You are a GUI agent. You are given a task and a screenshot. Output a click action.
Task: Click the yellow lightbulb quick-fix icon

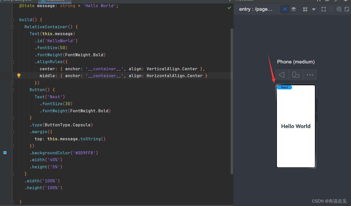(19, 75)
